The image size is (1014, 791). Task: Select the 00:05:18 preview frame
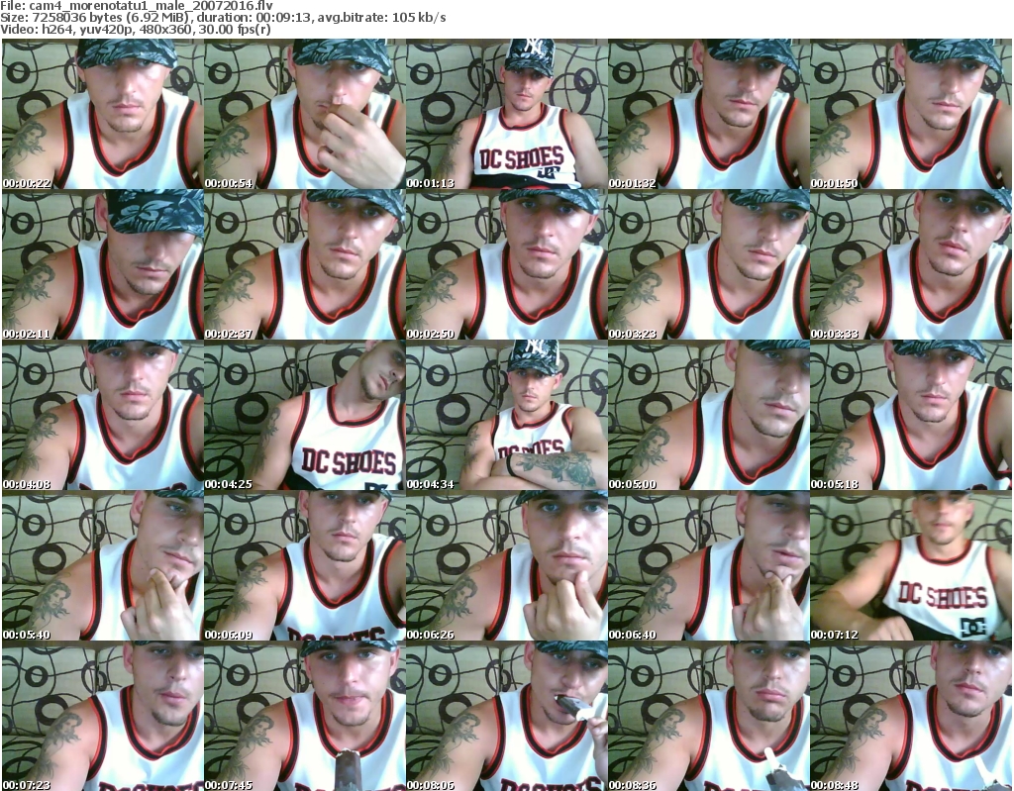pyautogui.click(x=911, y=415)
